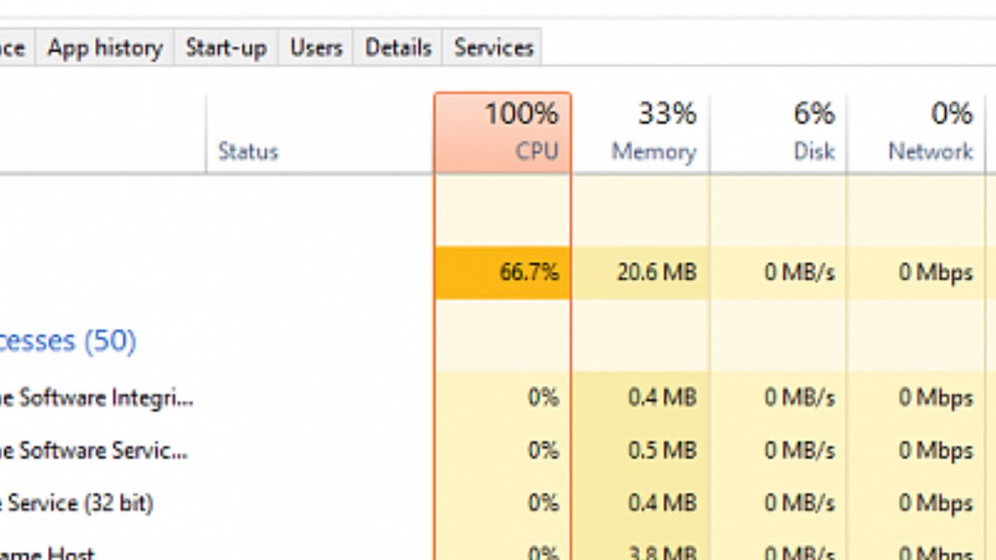Collapse the Background processes (50) group
The width and height of the screenshot is (996, 560).
(68, 341)
